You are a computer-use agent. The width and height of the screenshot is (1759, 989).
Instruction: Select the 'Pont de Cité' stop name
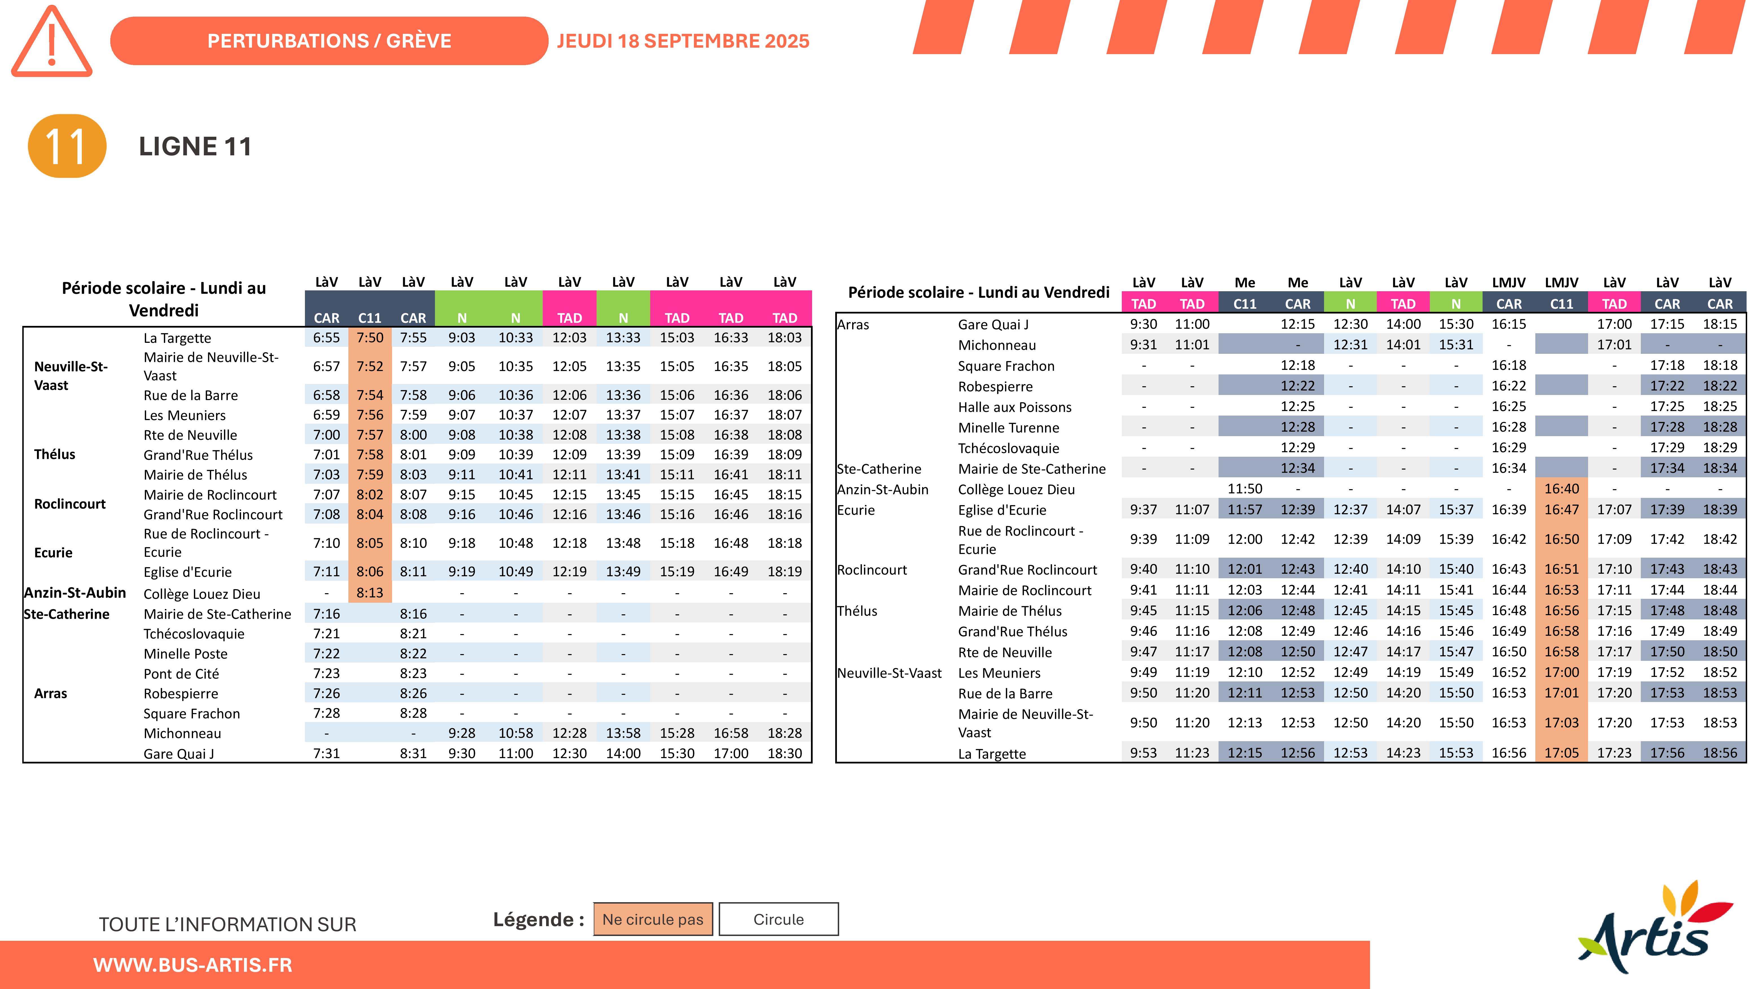pos(182,674)
